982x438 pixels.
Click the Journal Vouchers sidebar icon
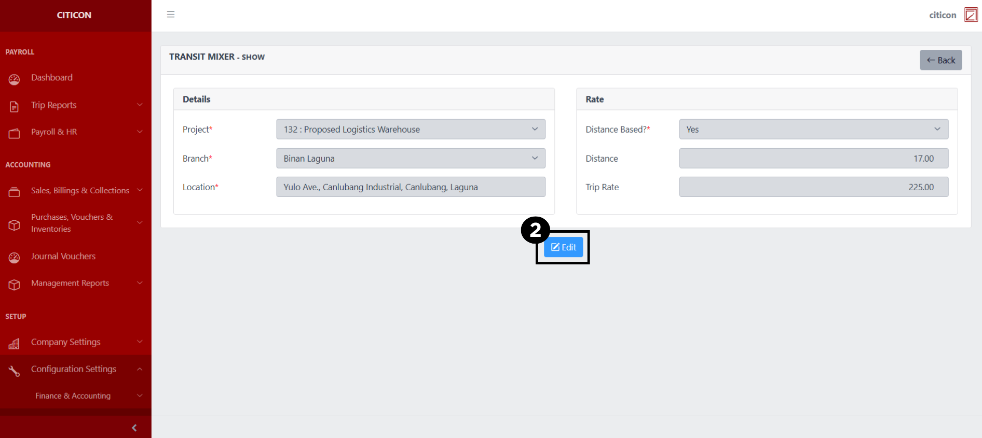14,258
